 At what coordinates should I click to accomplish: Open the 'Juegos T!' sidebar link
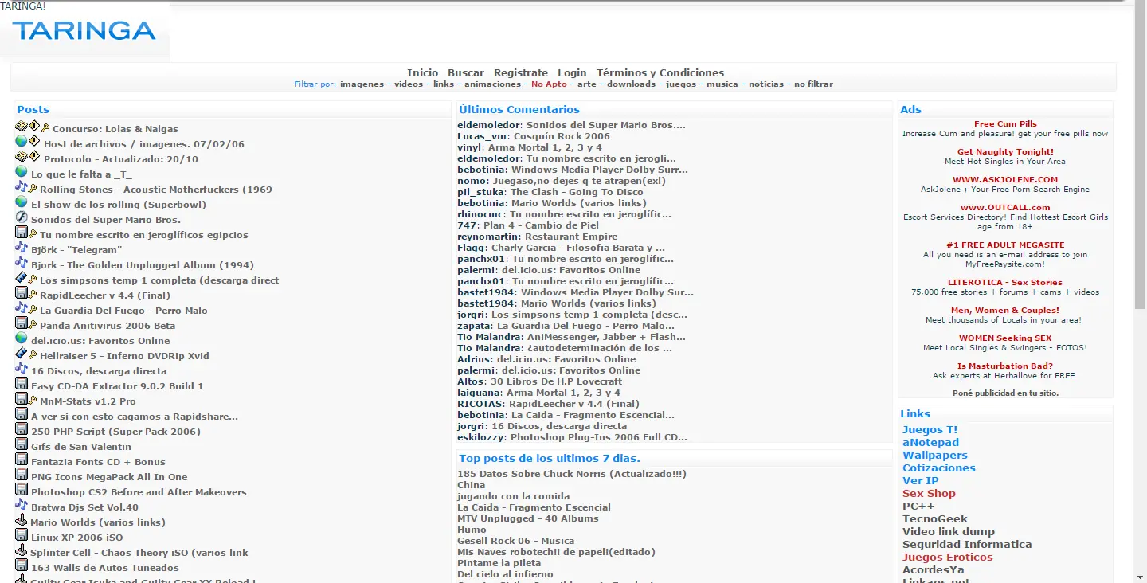point(930,430)
